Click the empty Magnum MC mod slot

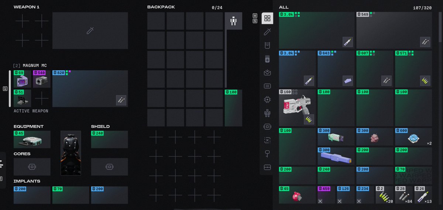click(42, 98)
